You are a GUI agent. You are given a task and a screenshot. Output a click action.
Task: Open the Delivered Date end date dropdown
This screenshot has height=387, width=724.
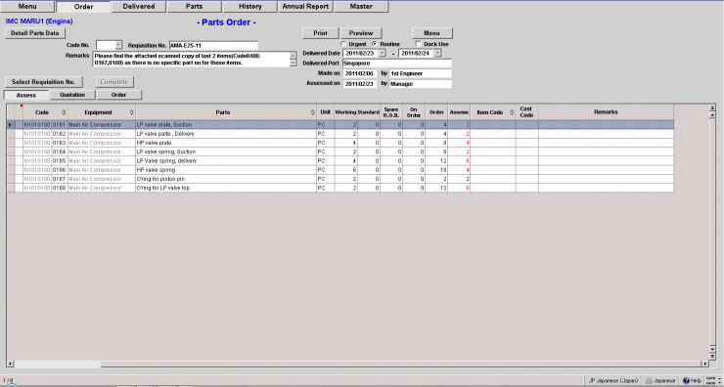437,53
